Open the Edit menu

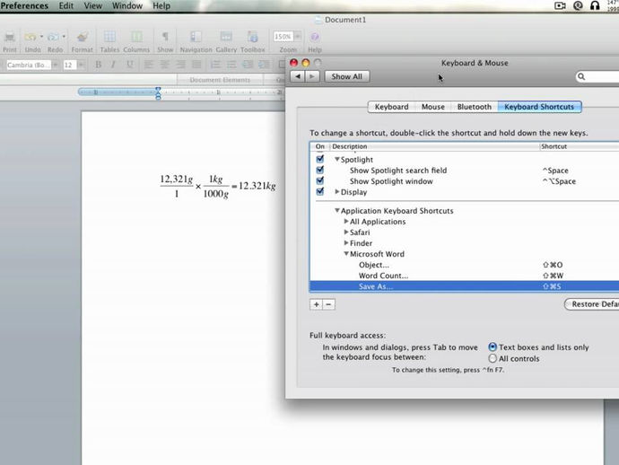coord(65,6)
